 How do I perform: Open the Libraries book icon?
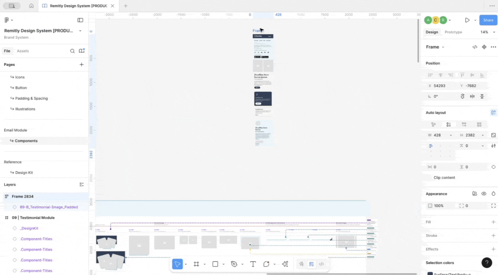tap(82, 51)
